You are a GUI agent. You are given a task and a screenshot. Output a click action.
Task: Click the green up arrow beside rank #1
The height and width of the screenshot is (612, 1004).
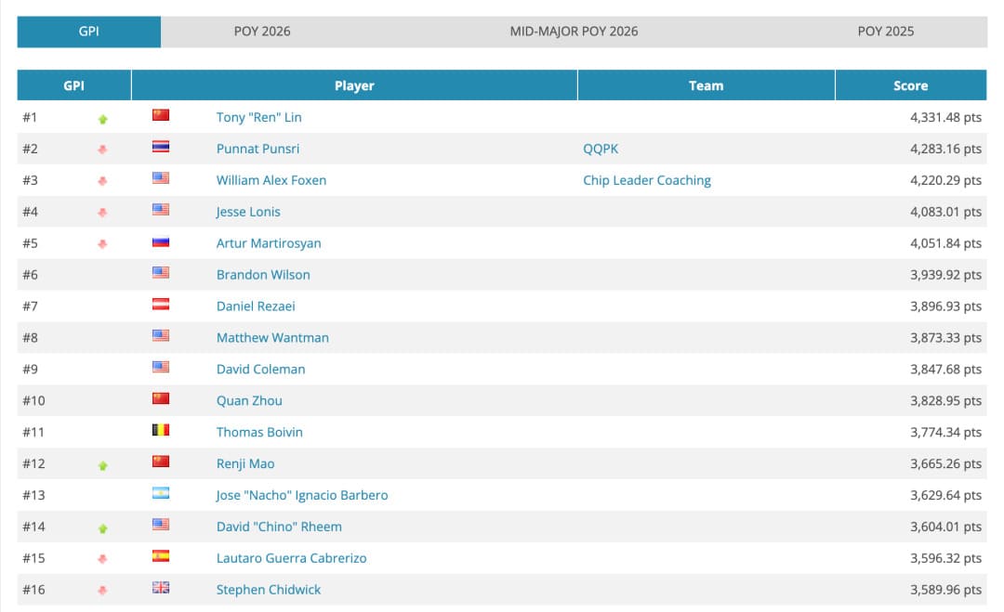[x=102, y=119]
